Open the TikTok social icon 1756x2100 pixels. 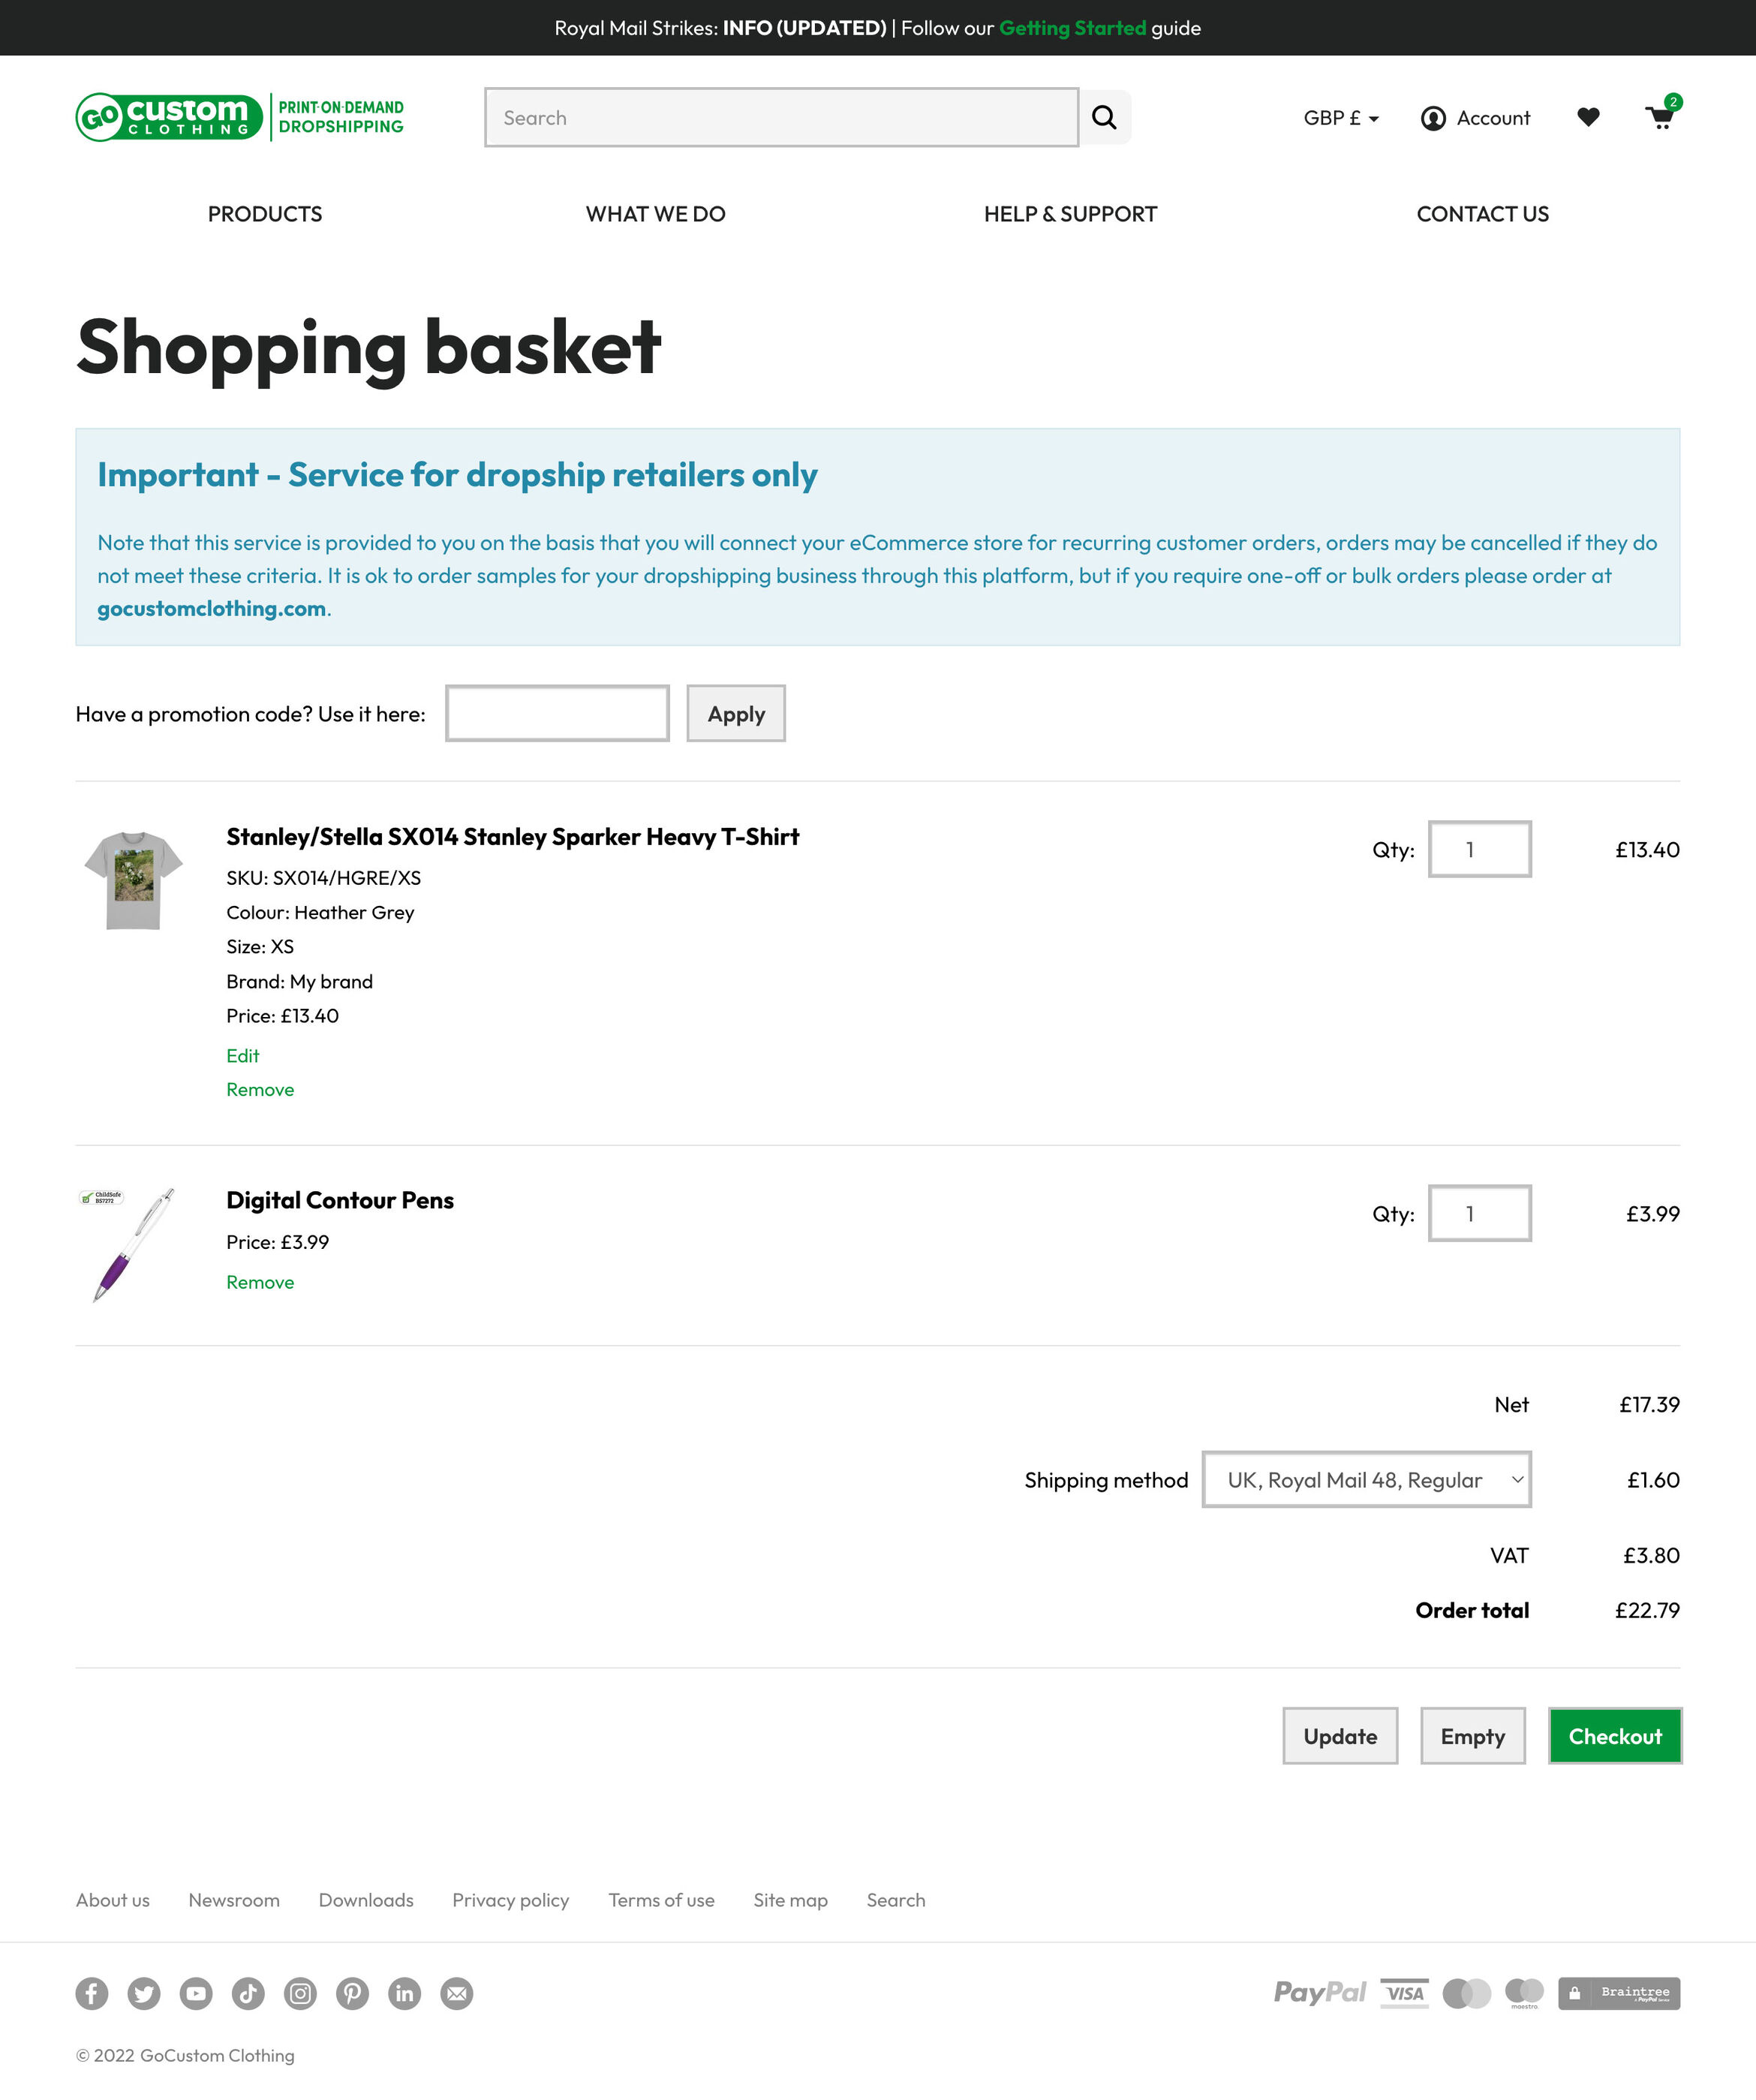[248, 1993]
